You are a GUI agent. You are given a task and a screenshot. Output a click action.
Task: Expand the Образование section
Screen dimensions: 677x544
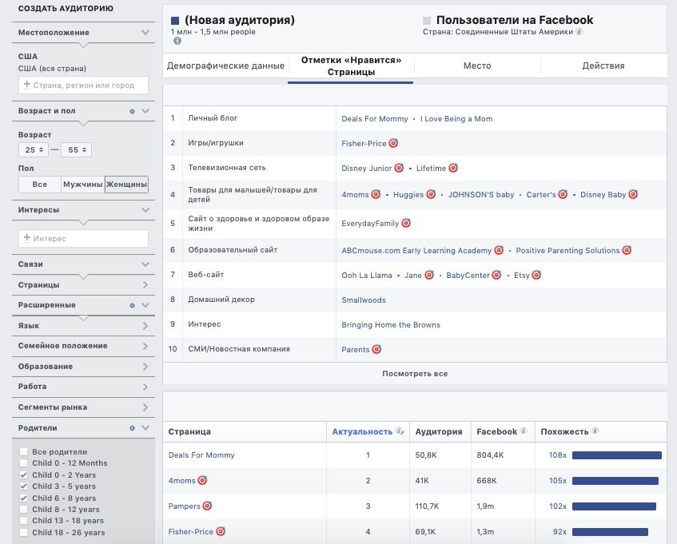click(x=145, y=367)
